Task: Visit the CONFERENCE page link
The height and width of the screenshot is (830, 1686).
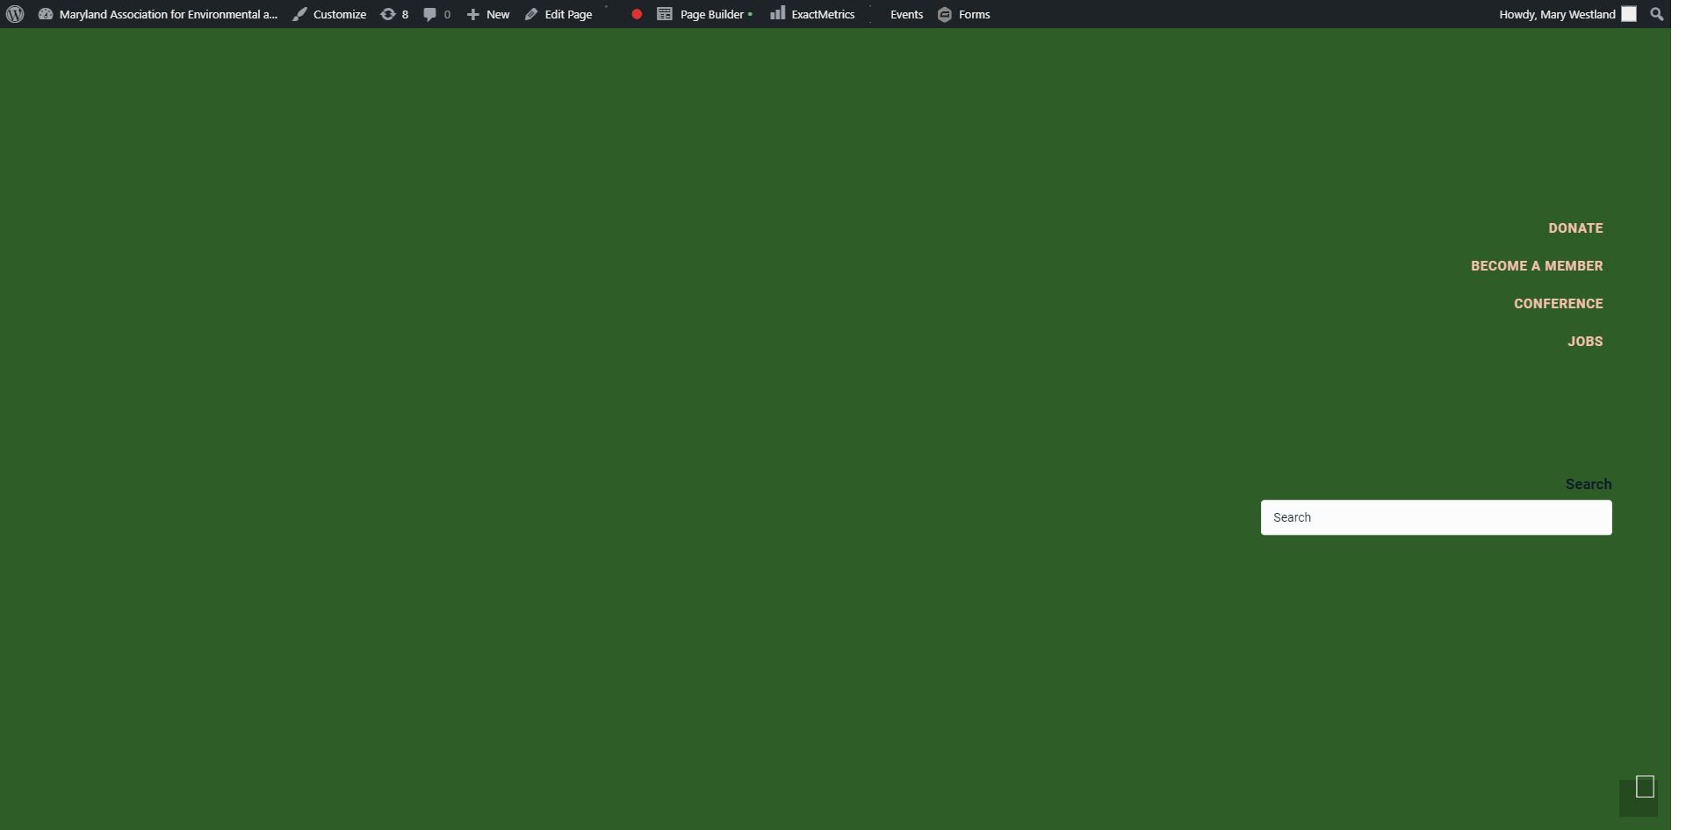Action: coord(1558,304)
